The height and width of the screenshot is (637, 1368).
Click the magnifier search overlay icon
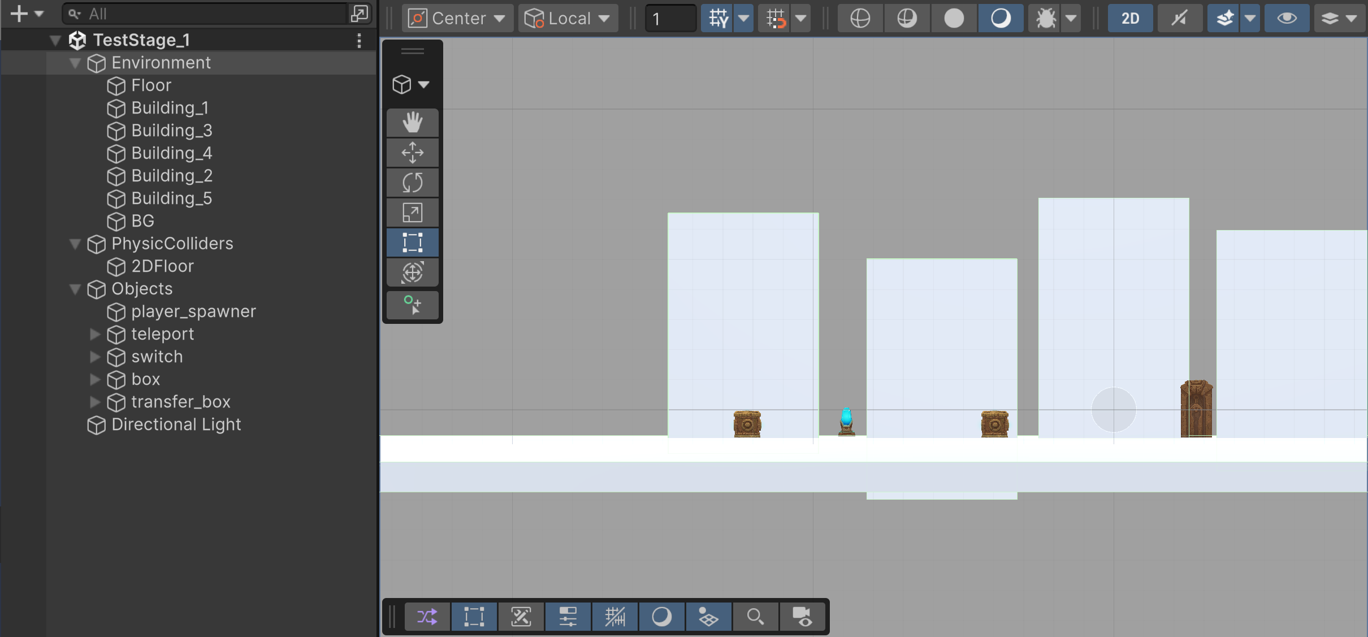756,616
